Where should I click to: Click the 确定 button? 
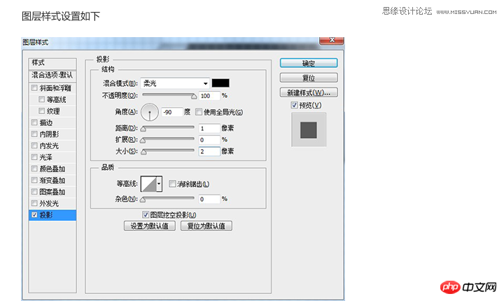click(309, 63)
